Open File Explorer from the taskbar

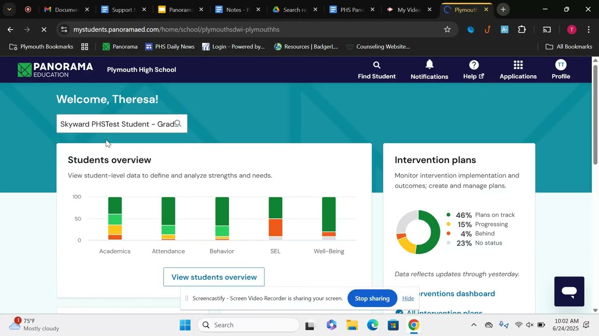tap(352, 325)
